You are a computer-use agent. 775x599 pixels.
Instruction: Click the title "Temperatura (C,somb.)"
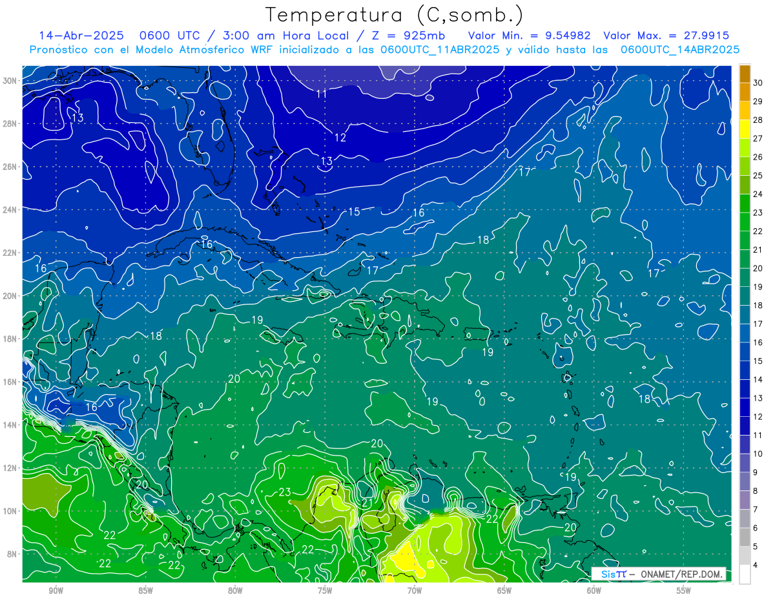pyautogui.click(x=395, y=16)
